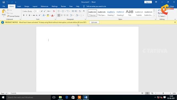177x100 pixels.
Task: Click the Save icon in Quick Access toolbar
Action: (4, 2)
